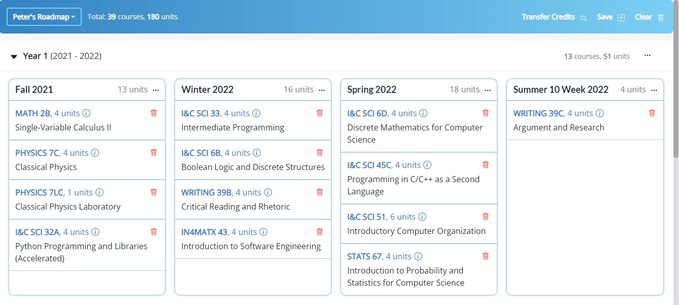Image resolution: width=679 pixels, height=305 pixels.
Task: Clear the roadmap
Action: pyautogui.click(x=649, y=17)
